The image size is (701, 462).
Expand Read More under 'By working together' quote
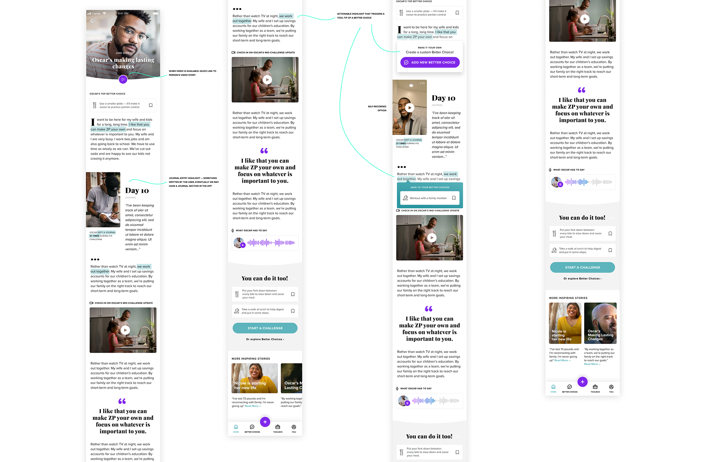tap(592, 364)
